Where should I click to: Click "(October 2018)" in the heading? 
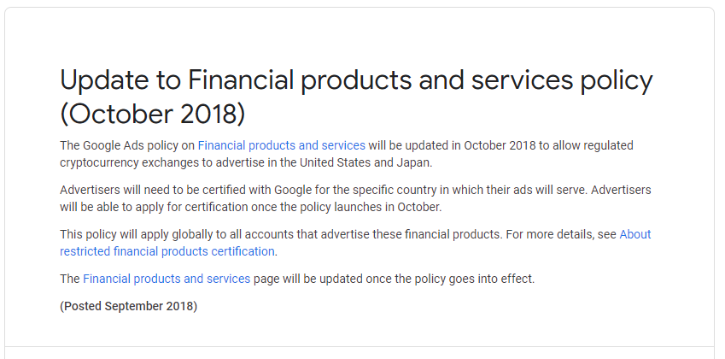[x=153, y=114]
